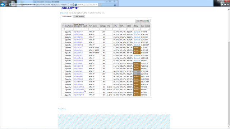Click the Silver badge in the 1200W row
The image size is (230, 129).
click(x=137, y=74)
